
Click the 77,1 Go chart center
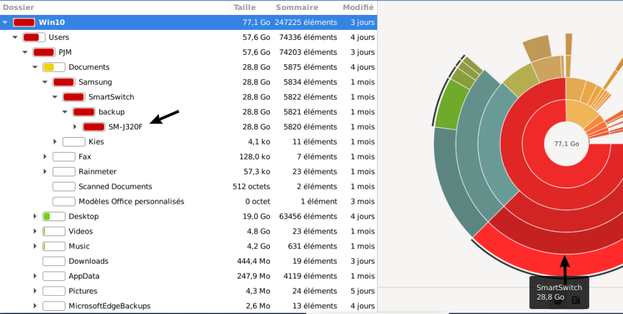pyautogui.click(x=566, y=143)
